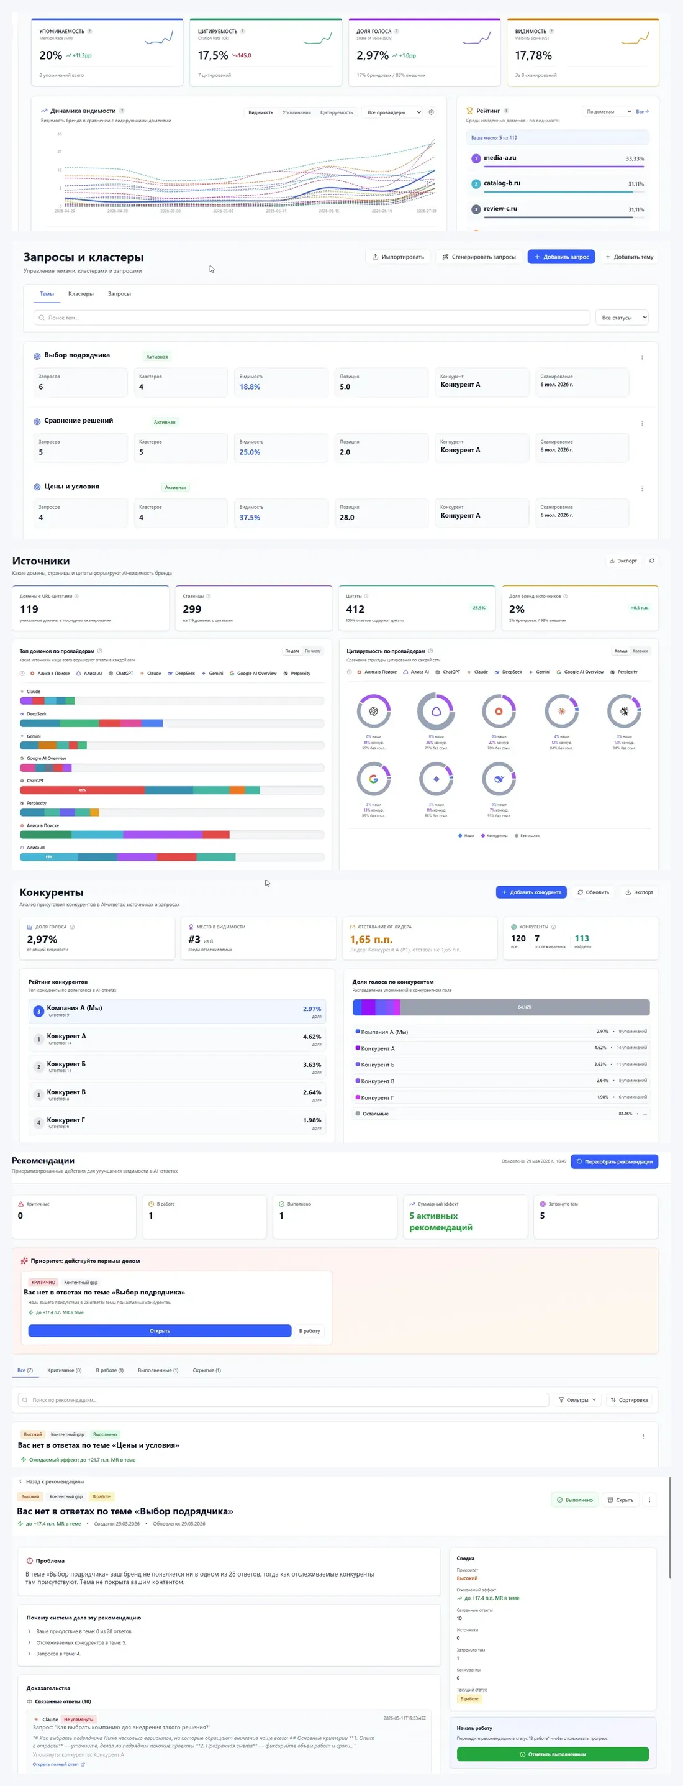
Task: Click the help icon beside УПОМИНАЕМОСТЬ
Action: (89, 31)
